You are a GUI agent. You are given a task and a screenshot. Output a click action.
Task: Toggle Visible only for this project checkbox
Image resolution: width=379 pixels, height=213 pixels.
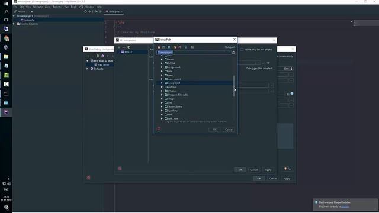pyautogui.click(x=242, y=50)
